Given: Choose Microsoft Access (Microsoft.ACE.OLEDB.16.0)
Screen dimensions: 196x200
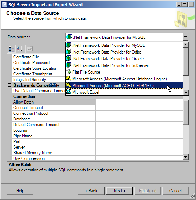Looking at the screenshot, I should click(x=124, y=86).
